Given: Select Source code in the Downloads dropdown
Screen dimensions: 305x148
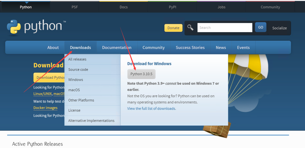Looking at the screenshot, I should click(92, 69).
